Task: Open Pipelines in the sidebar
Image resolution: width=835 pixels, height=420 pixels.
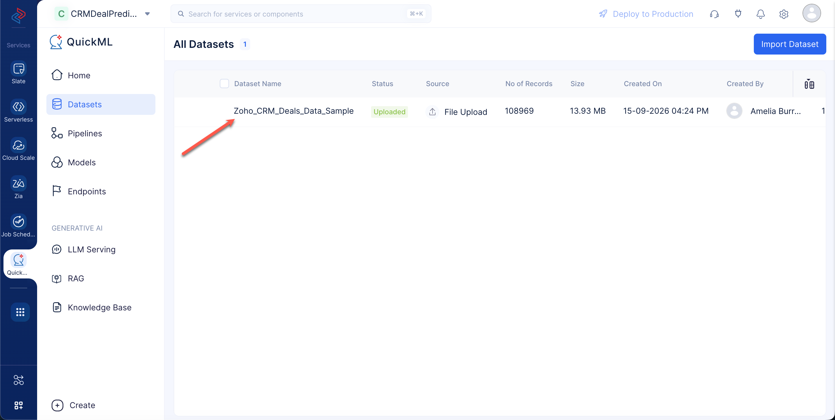Action: click(x=101, y=133)
